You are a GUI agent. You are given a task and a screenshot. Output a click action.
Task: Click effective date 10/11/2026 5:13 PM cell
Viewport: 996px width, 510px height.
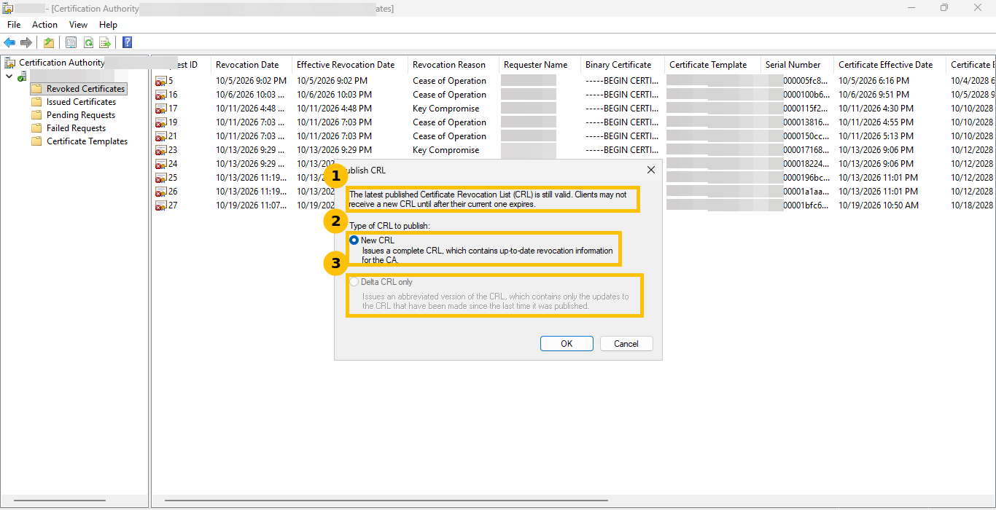point(876,136)
